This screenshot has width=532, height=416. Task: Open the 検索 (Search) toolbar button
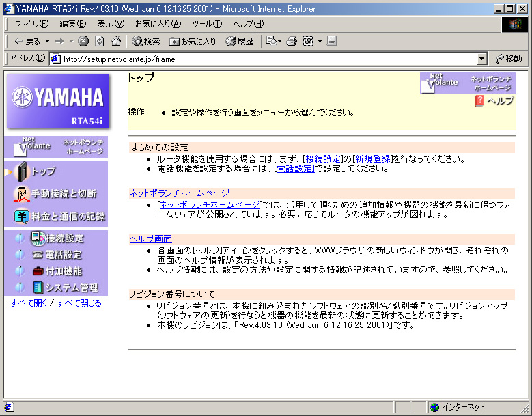146,41
